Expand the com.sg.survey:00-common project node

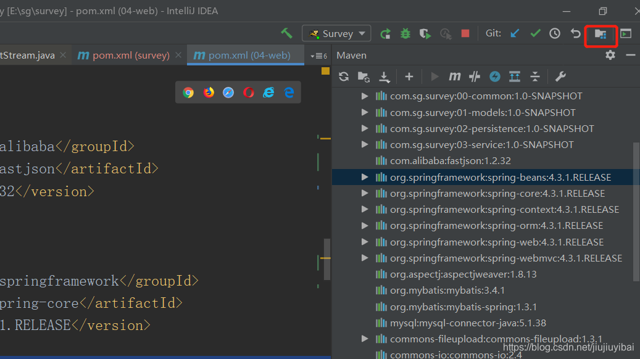(x=364, y=96)
